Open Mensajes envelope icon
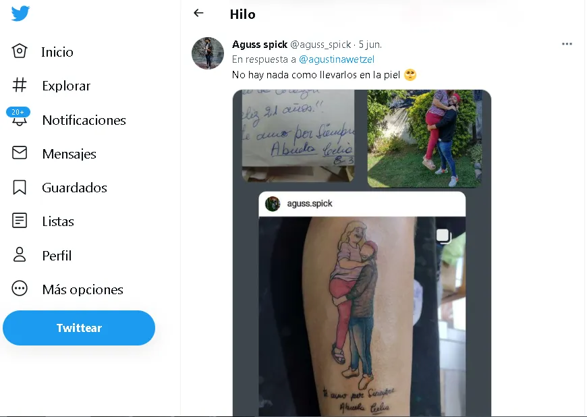 pos(20,153)
